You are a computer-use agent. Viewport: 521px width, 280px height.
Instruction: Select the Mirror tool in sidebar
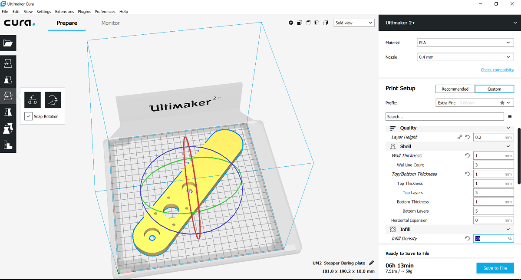[x=8, y=112]
